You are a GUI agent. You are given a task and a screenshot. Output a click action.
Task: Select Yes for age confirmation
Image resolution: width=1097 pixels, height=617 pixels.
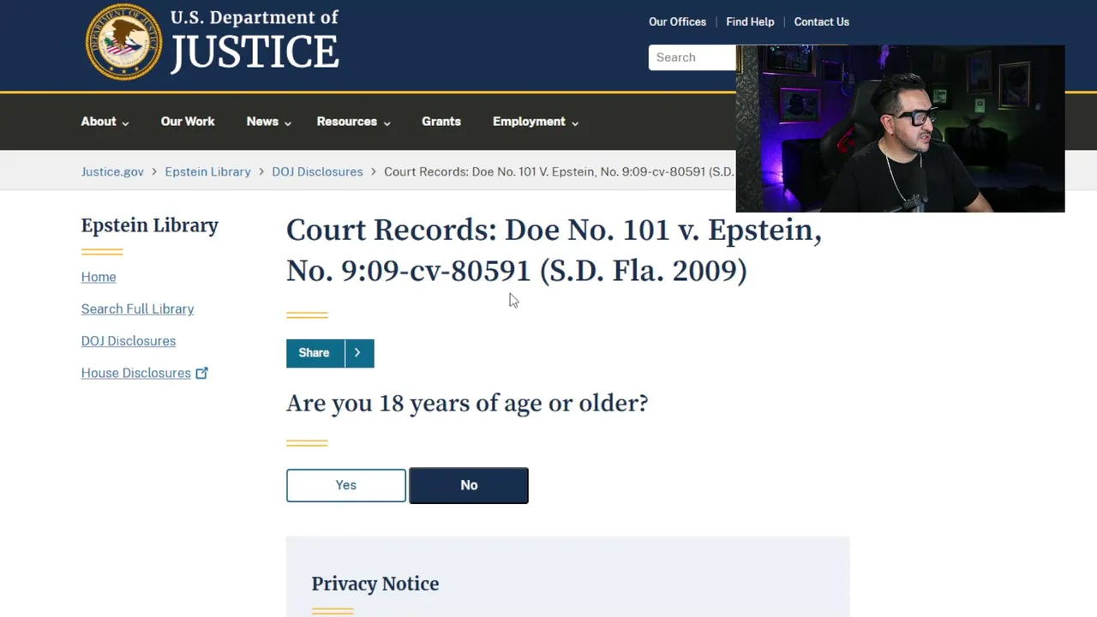[346, 485]
